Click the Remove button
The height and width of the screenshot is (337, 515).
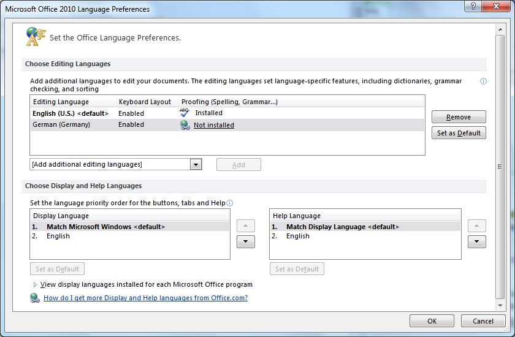pos(458,117)
